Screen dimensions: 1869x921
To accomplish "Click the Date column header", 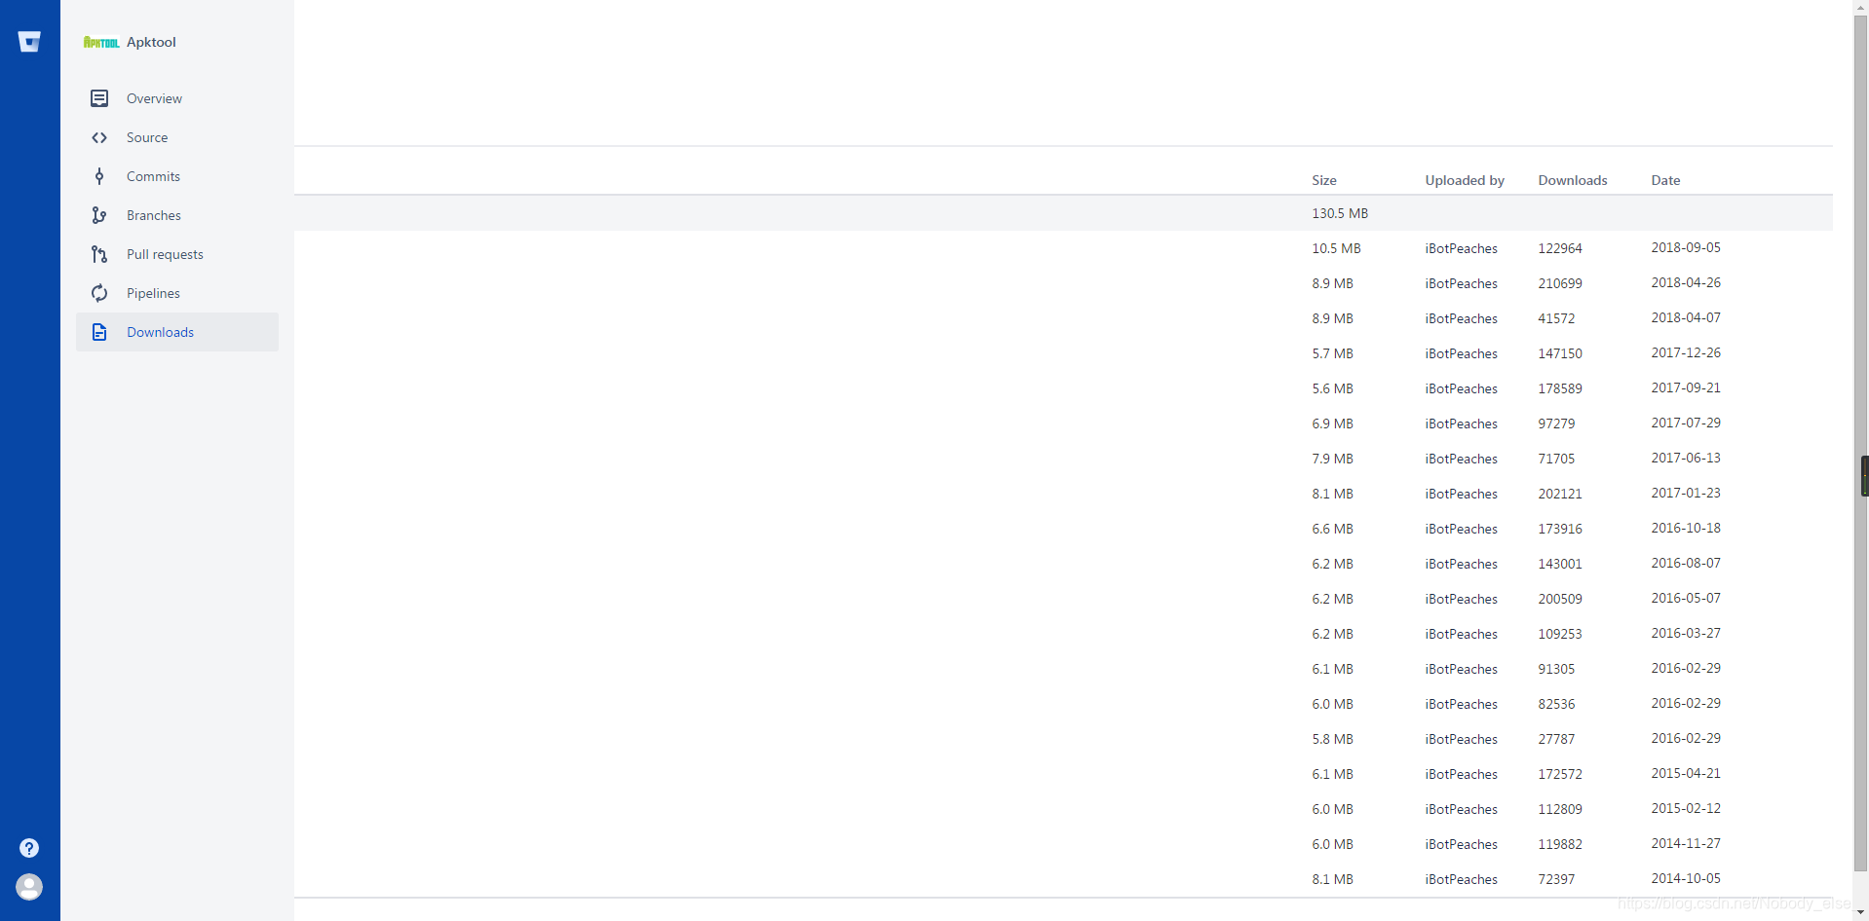I will coord(1665,180).
